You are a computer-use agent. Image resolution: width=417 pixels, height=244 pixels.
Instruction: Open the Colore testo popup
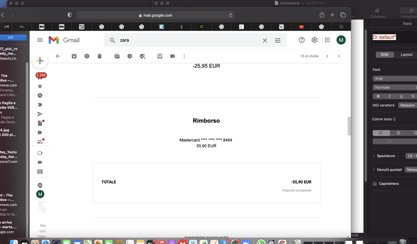click(x=384, y=119)
